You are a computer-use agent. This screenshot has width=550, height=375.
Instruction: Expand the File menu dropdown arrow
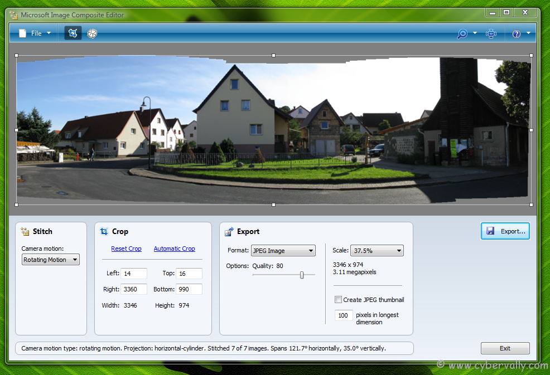point(49,33)
